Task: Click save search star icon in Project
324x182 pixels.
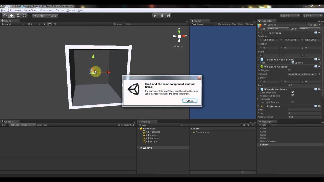Action: pos(253,125)
